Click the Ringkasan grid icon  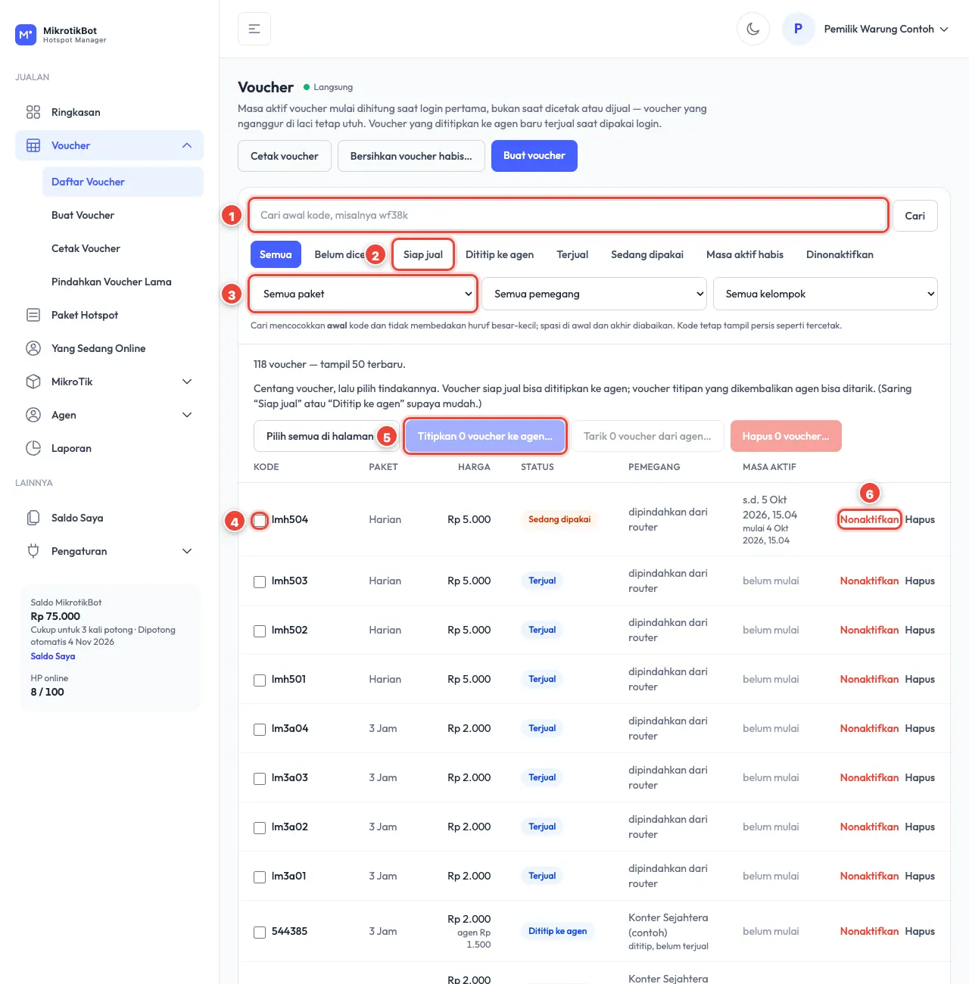click(x=33, y=112)
